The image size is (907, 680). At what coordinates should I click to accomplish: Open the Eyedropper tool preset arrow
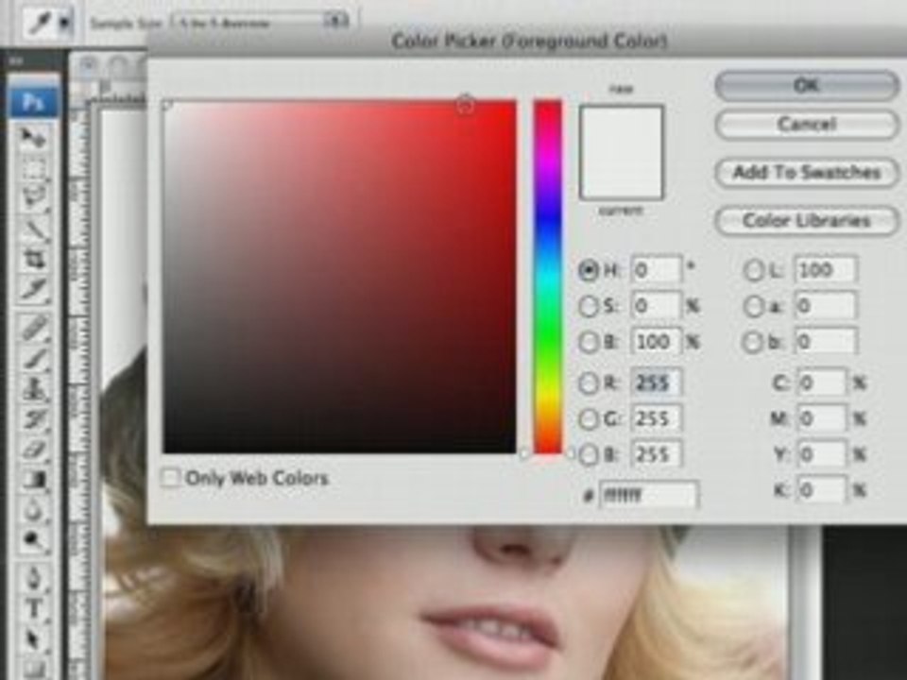click(65, 23)
